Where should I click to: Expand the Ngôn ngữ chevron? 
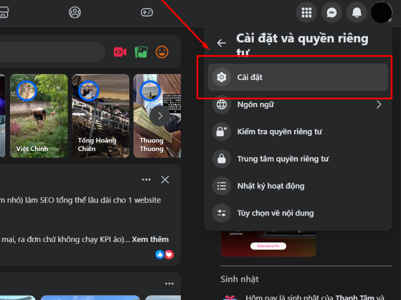[379, 104]
